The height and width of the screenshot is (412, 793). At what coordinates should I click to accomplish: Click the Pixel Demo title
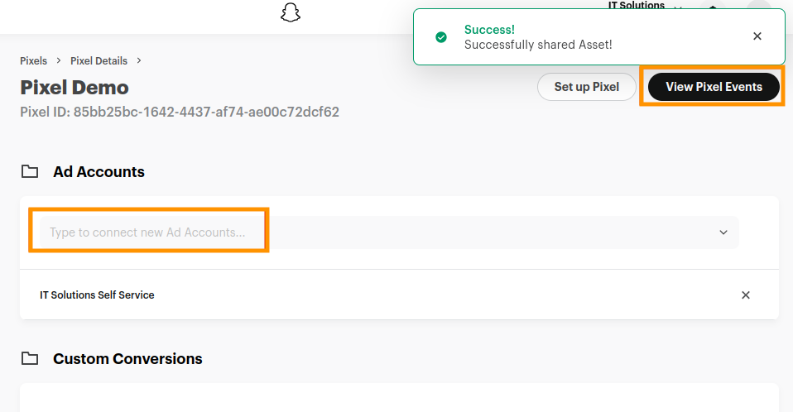74,87
